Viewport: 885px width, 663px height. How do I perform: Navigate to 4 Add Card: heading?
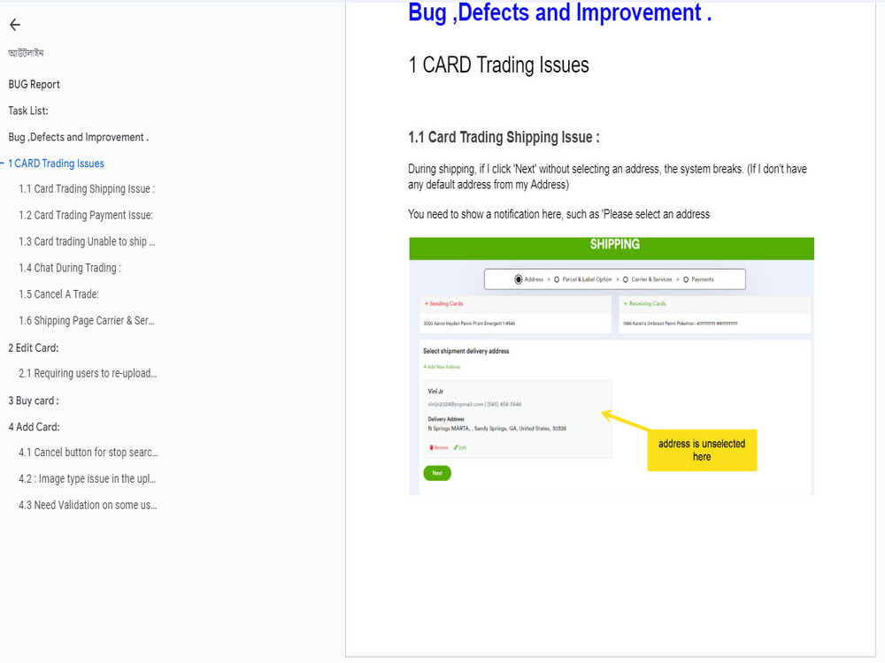[34, 427]
